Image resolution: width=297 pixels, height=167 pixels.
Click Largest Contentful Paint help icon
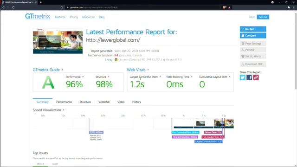click(160, 77)
